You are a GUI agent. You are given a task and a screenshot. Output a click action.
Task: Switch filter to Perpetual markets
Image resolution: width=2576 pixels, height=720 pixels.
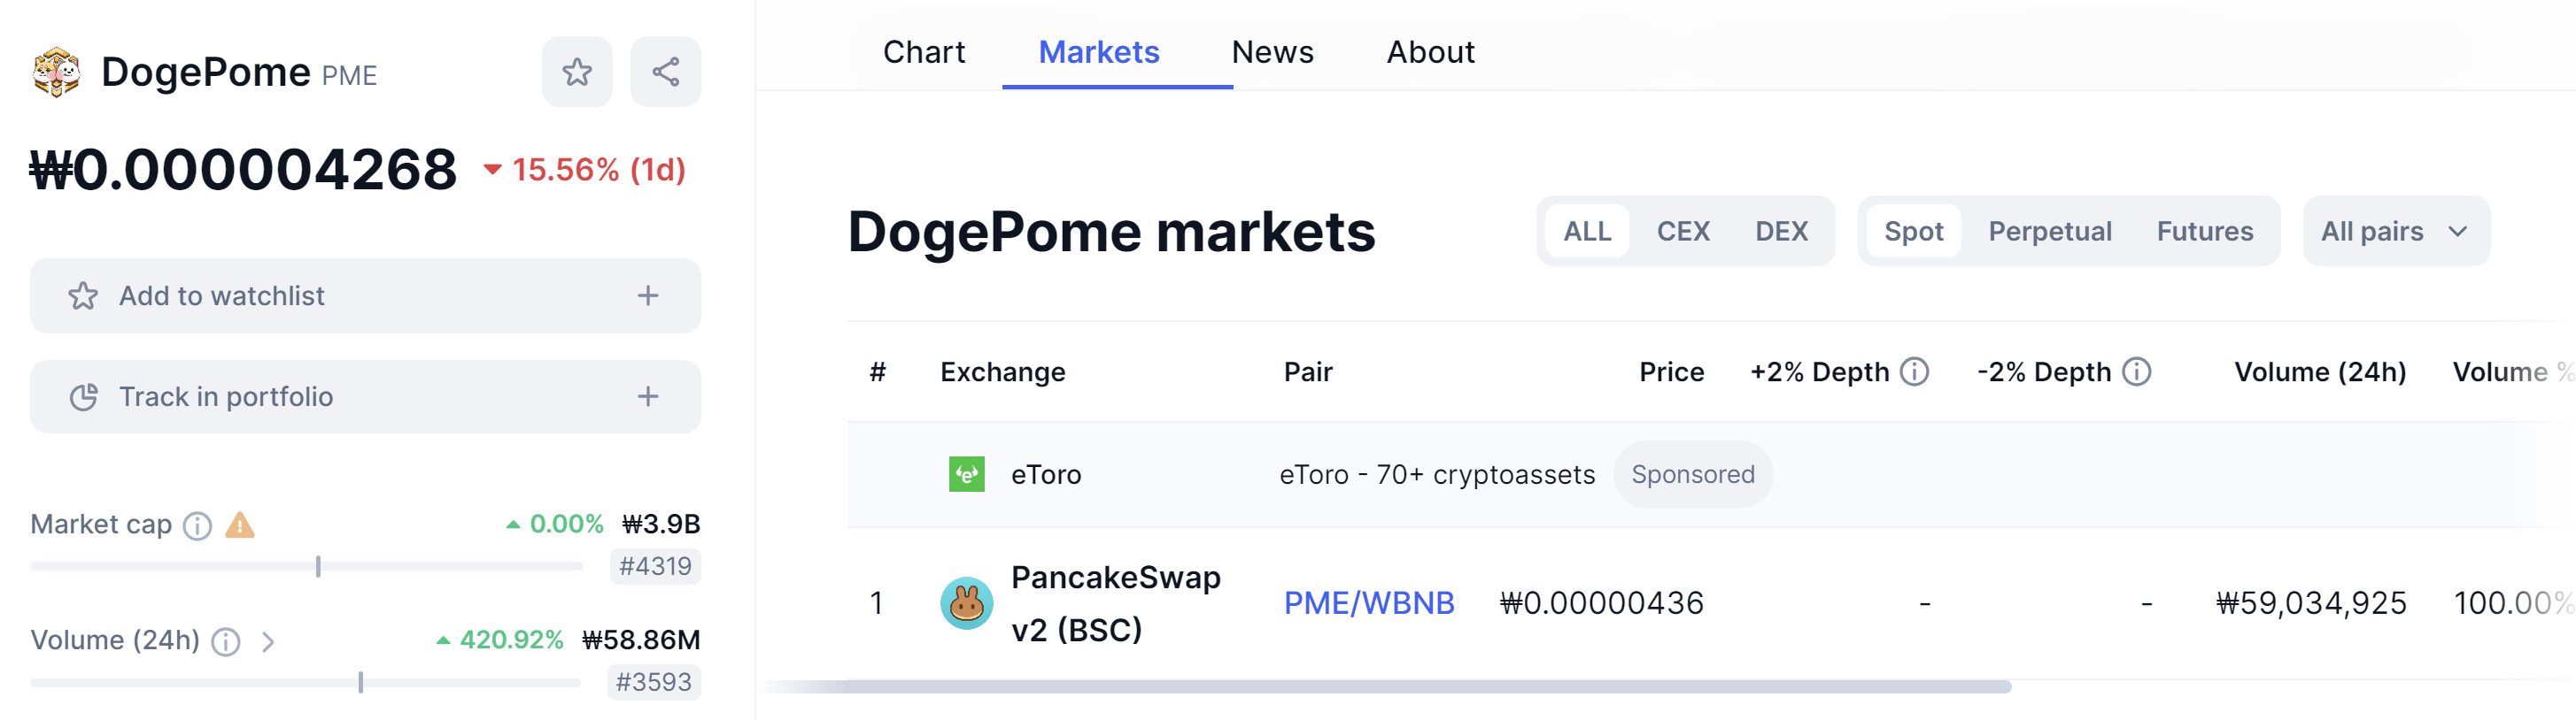click(2049, 231)
